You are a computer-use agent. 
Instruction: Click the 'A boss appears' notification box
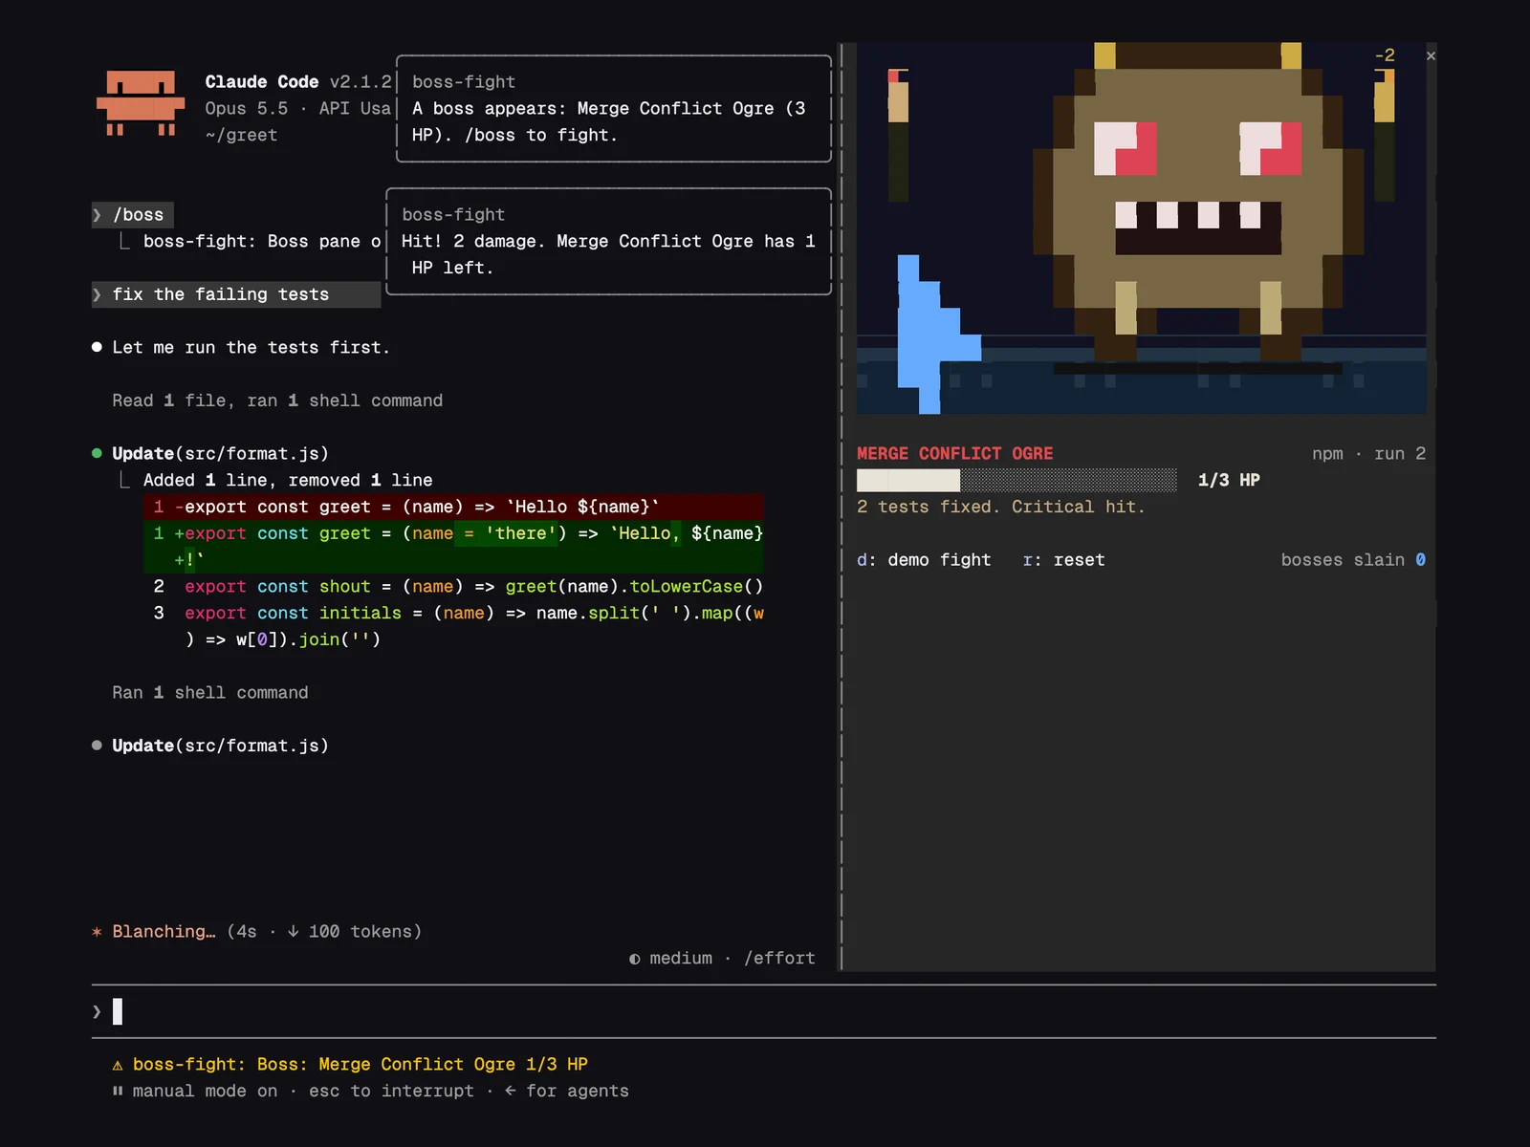(614, 109)
